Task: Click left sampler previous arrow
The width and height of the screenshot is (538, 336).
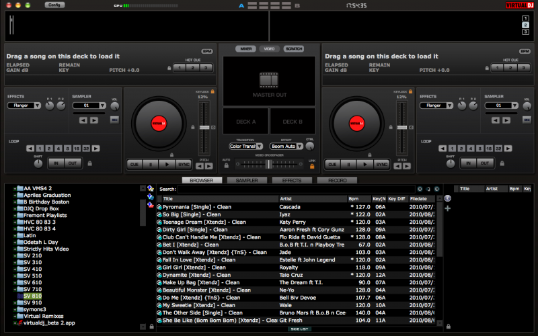Action: [x=83, y=120]
